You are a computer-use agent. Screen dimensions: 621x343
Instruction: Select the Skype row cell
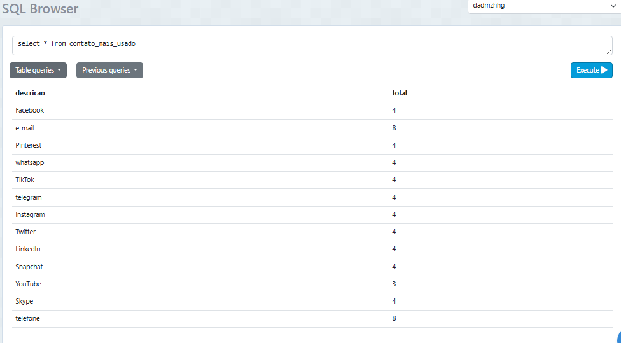pyautogui.click(x=24, y=302)
